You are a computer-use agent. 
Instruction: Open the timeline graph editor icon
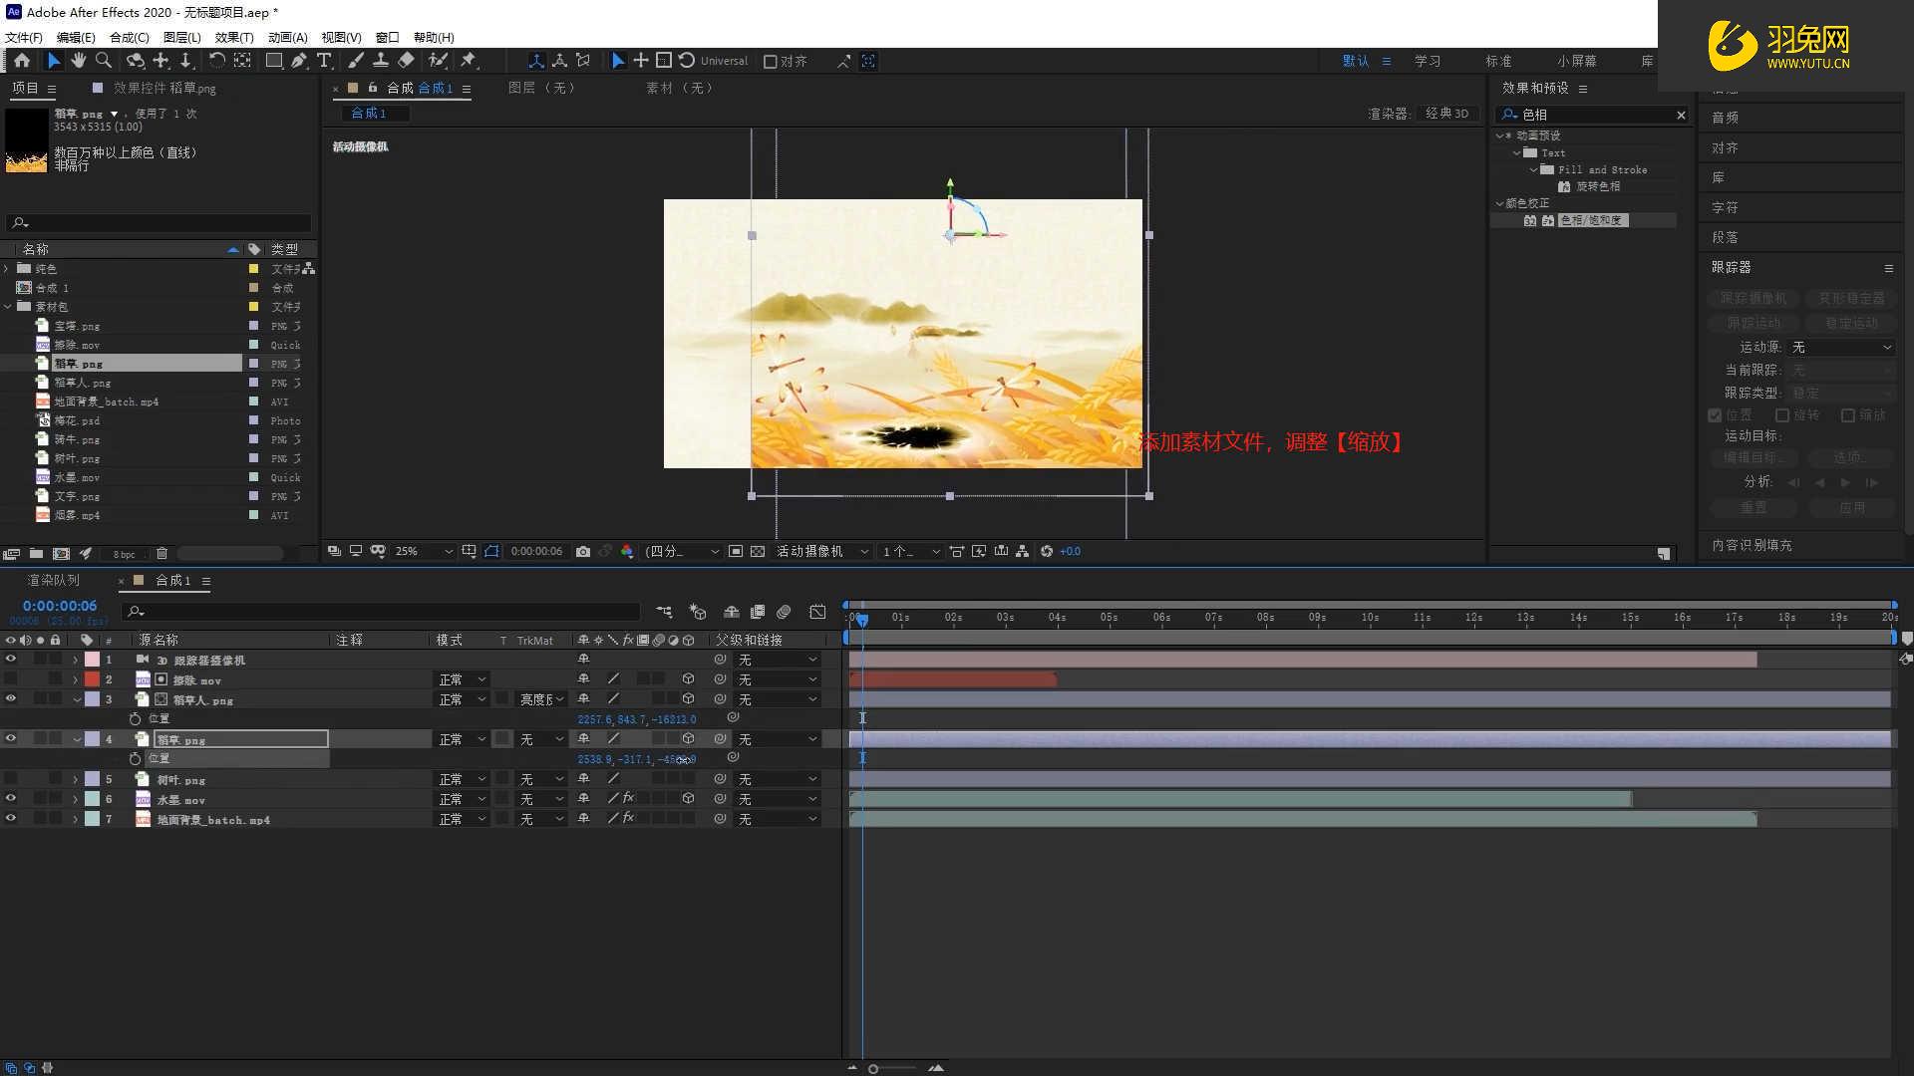click(x=817, y=612)
